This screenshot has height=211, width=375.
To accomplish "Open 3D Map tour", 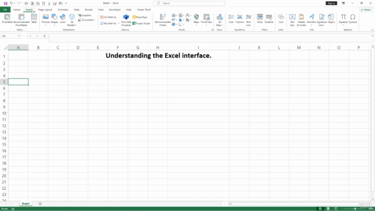I will tap(219, 20).
